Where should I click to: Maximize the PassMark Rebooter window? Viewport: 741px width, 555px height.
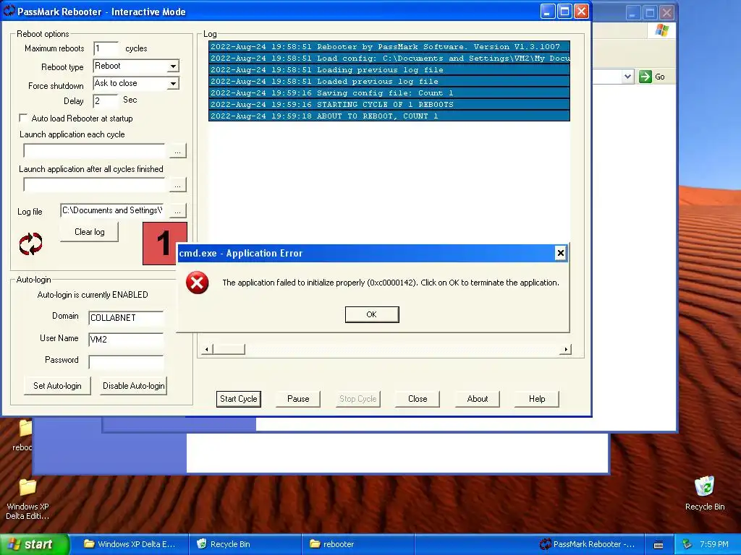pos(564,12)
